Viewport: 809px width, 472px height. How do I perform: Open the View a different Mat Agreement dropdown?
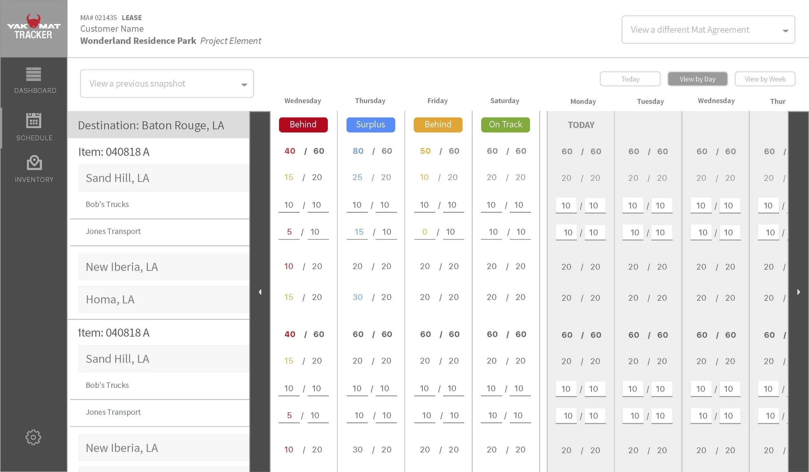[708, 29]
